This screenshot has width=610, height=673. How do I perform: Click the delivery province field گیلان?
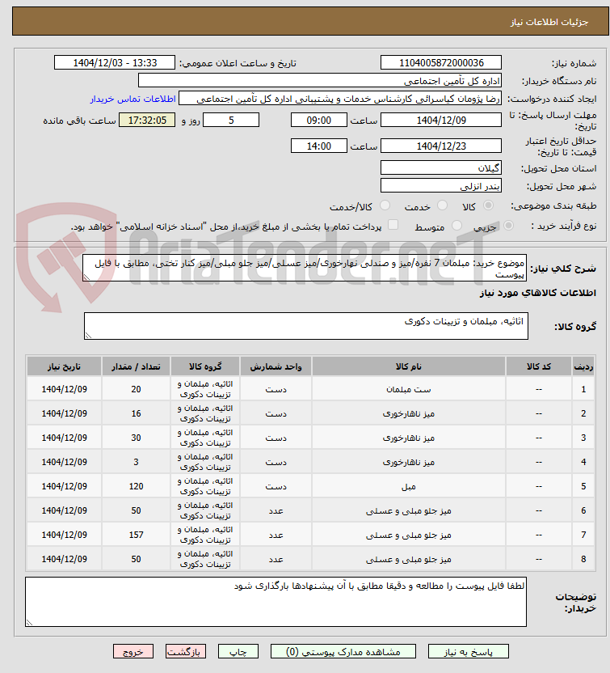440,167
